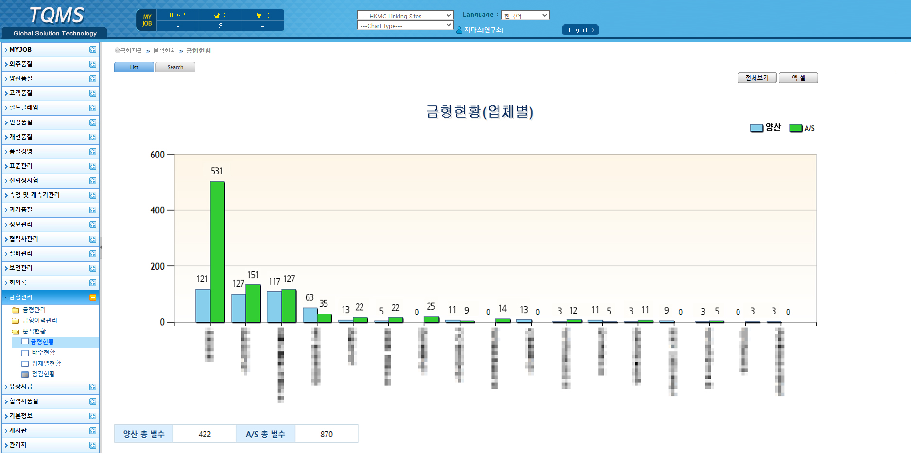
Task: Open the Chart type dropdown
Action: click(x=405, y=25)
